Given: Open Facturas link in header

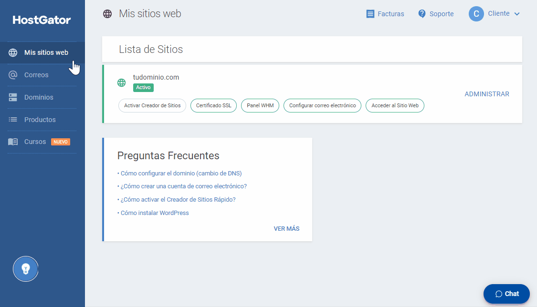Looking at the screenshot, I should 391,14.
